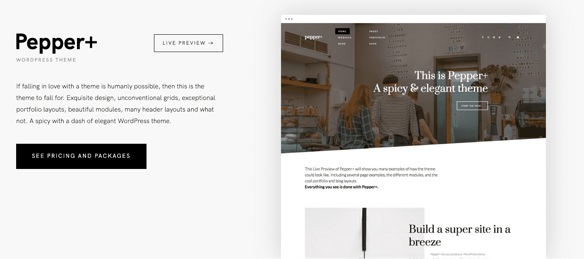Open the Twitter bird icon
This screenshot has width=584, height=259.
500,37
